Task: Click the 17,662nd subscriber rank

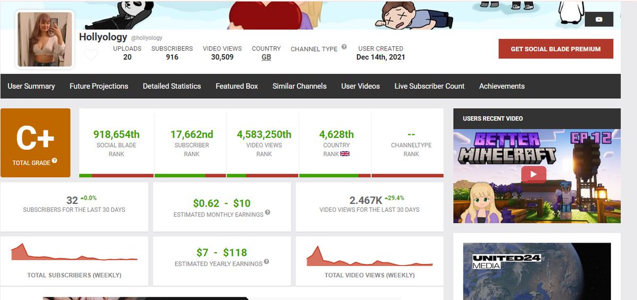Action: (192, 134)
